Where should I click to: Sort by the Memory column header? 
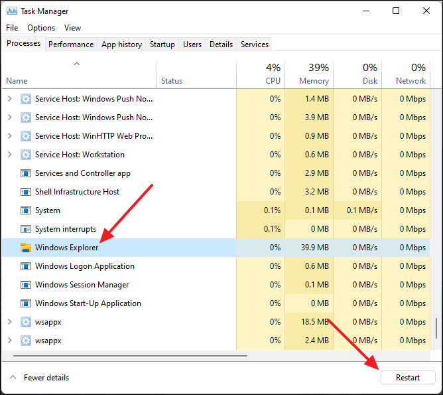309,74
